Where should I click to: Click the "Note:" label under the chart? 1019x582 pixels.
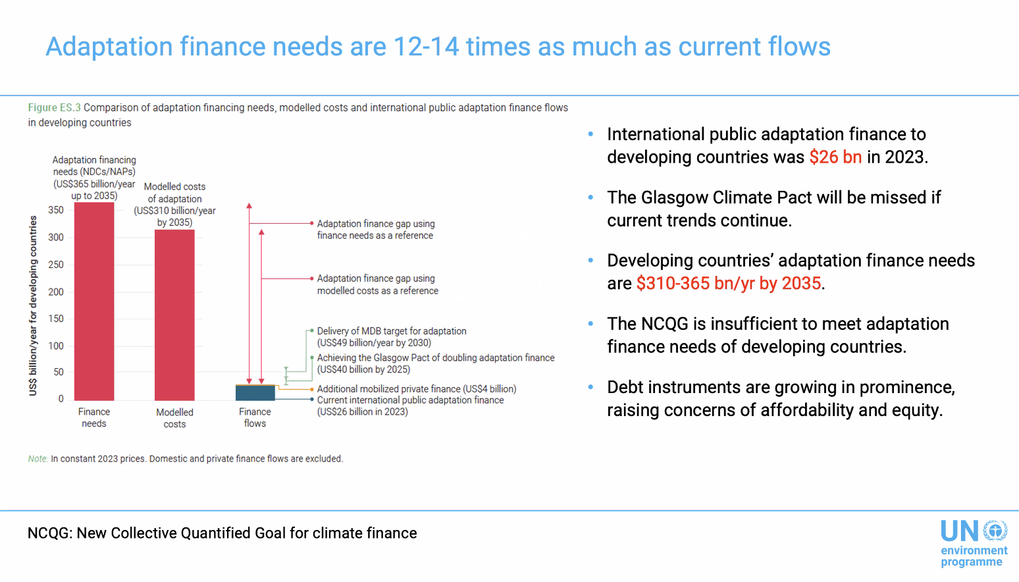38,459
